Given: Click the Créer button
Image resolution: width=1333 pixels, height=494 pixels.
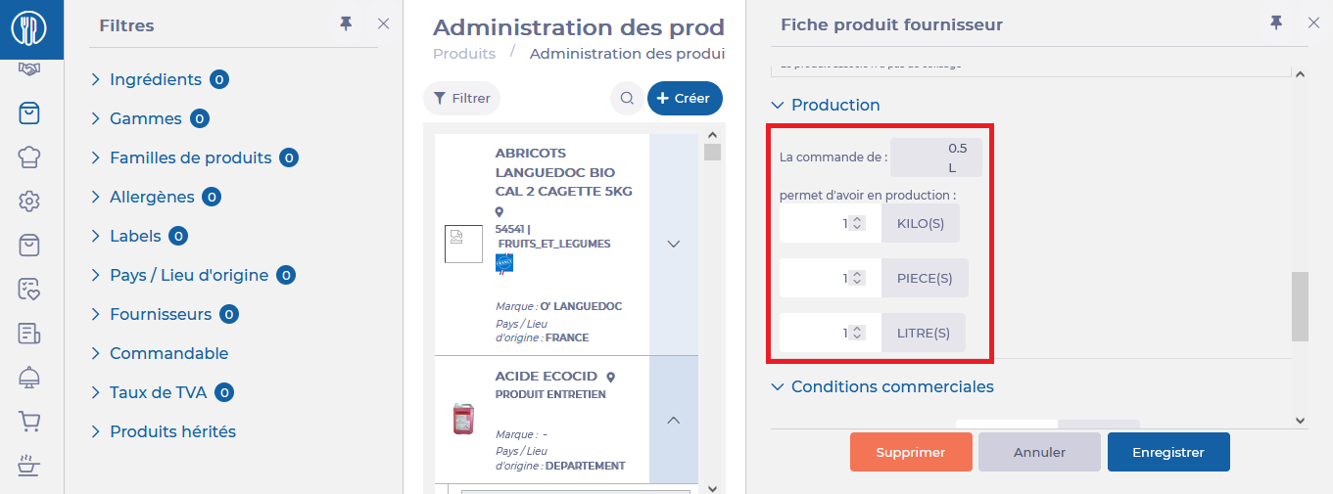Looking at the screenshot, I should coord(685,99).
